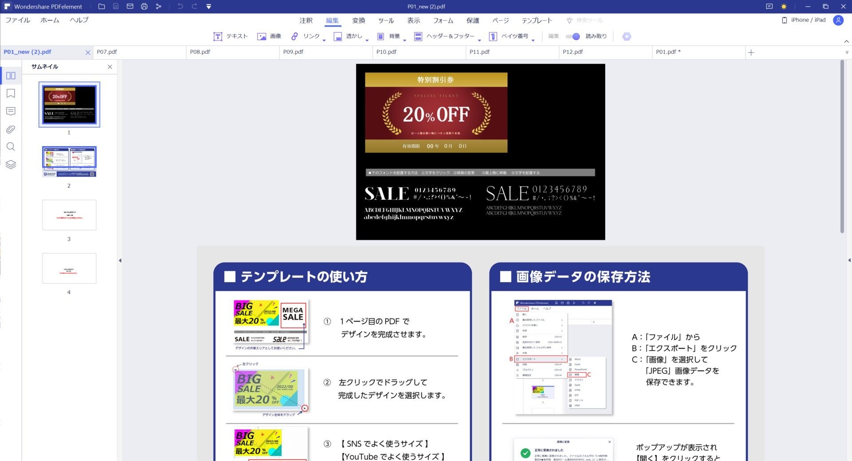The width and height of the screenshot is (852, 461).
Task: Click the email envelope icon
Action: tap(130, 7)
